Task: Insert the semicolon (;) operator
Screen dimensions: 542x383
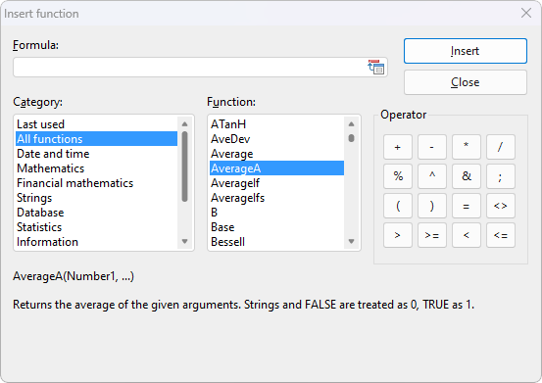Action: [x=501, y=176]
